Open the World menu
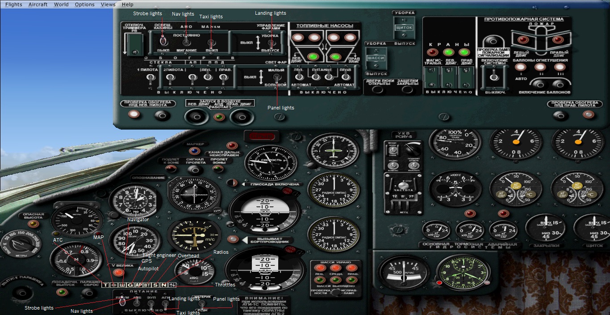610x315 pixels. pyautogui.click(x=61, y=4)
